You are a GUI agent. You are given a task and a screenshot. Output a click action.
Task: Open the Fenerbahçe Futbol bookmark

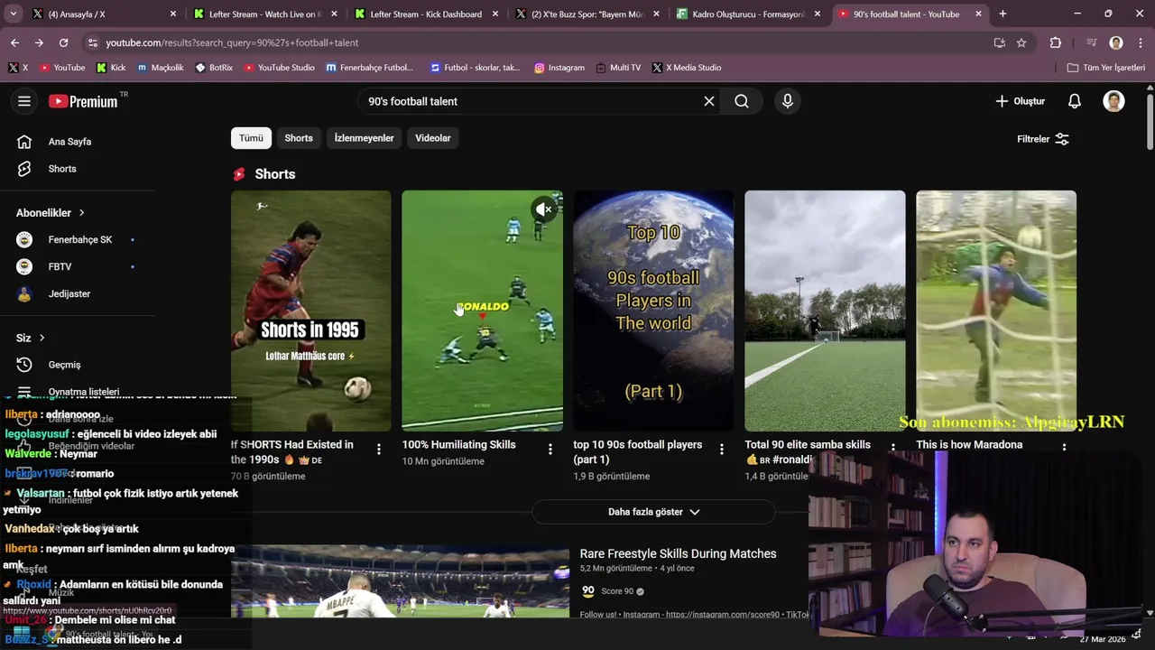point(369,68)
